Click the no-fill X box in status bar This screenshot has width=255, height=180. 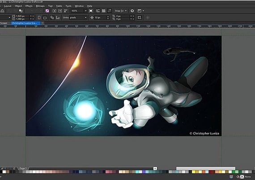point(242,176)
